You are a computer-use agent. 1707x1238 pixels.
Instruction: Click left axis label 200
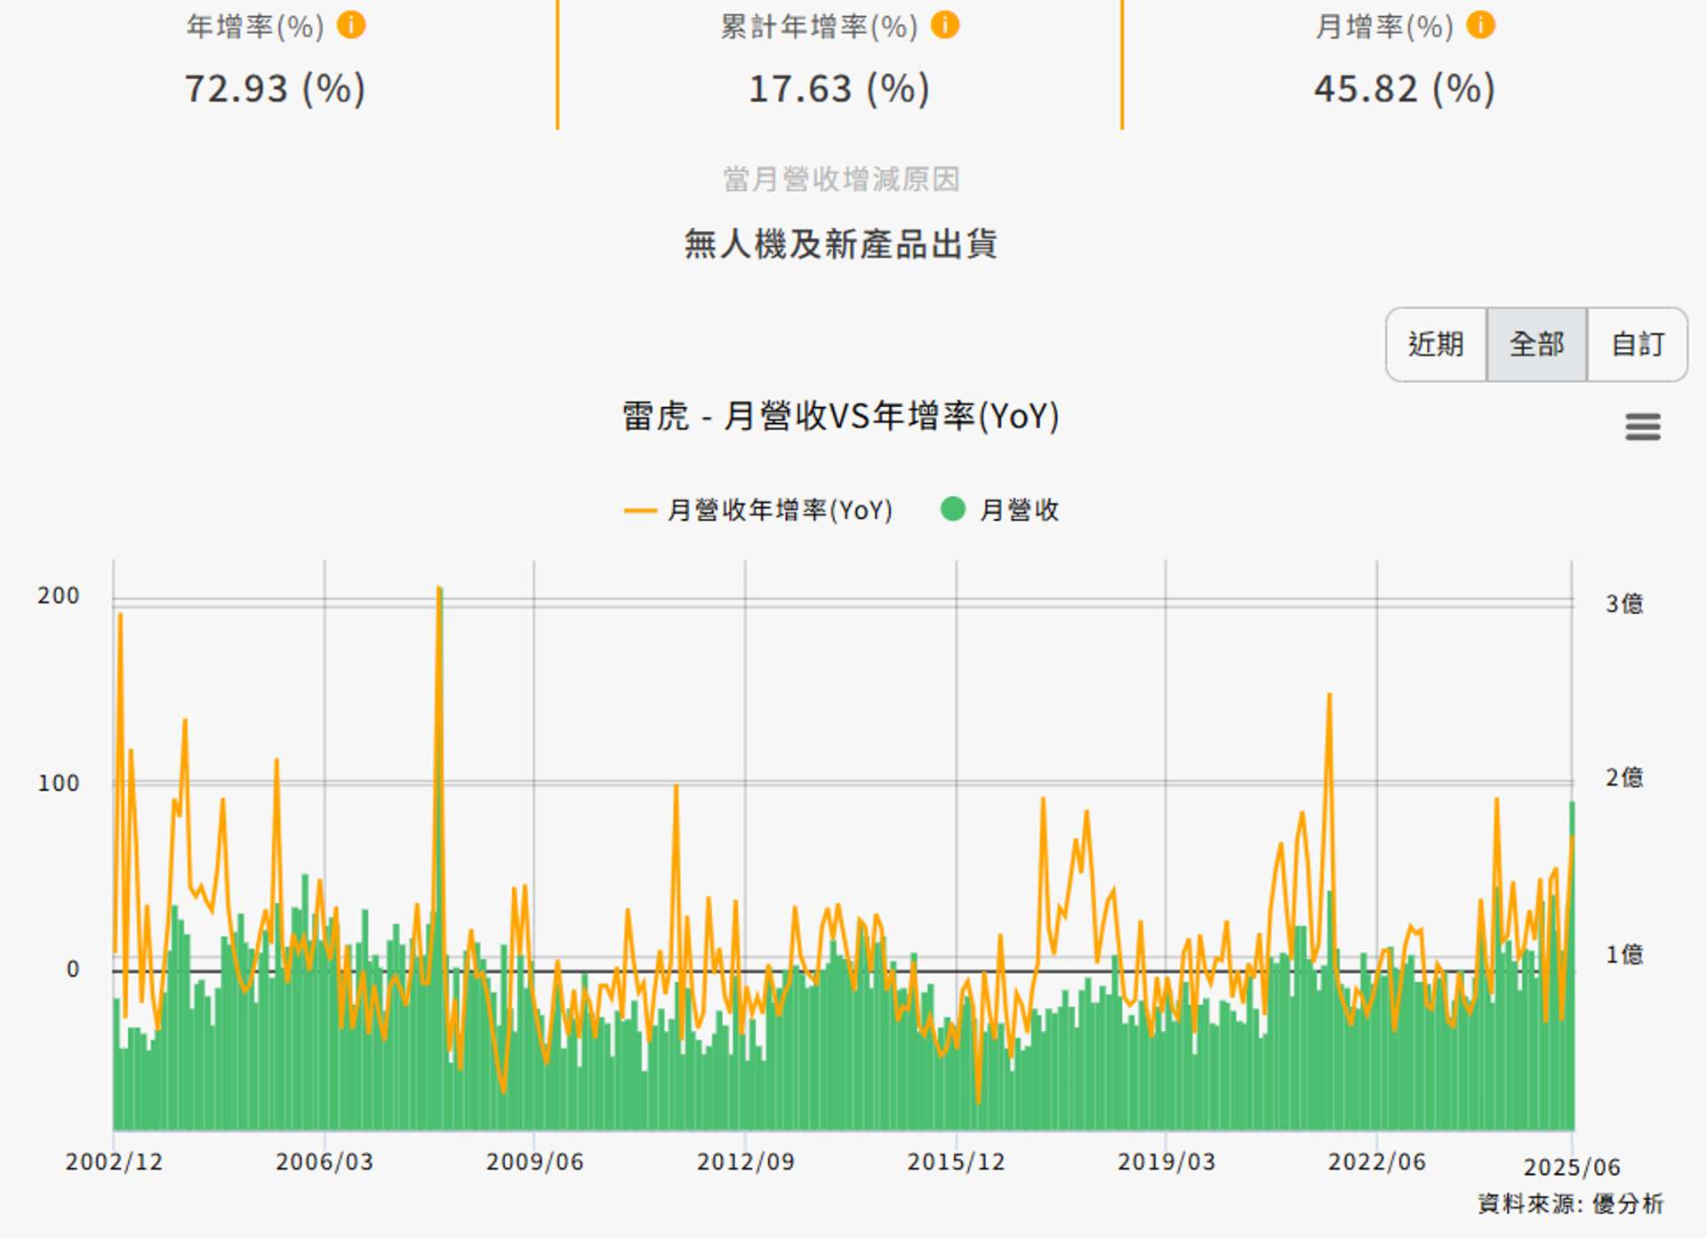(x=59, y=595)
